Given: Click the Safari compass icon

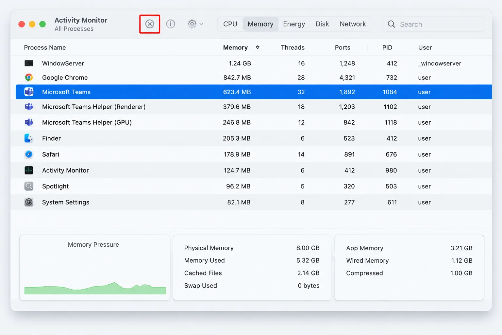Looking at the screenshot, I should [29, 154].
